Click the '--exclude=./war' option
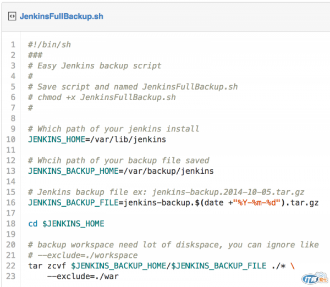This screenshot has height=287, width=330. 83,276
